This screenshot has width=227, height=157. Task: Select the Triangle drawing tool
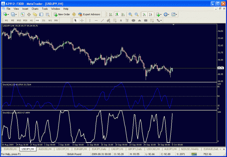coord(139,21)
